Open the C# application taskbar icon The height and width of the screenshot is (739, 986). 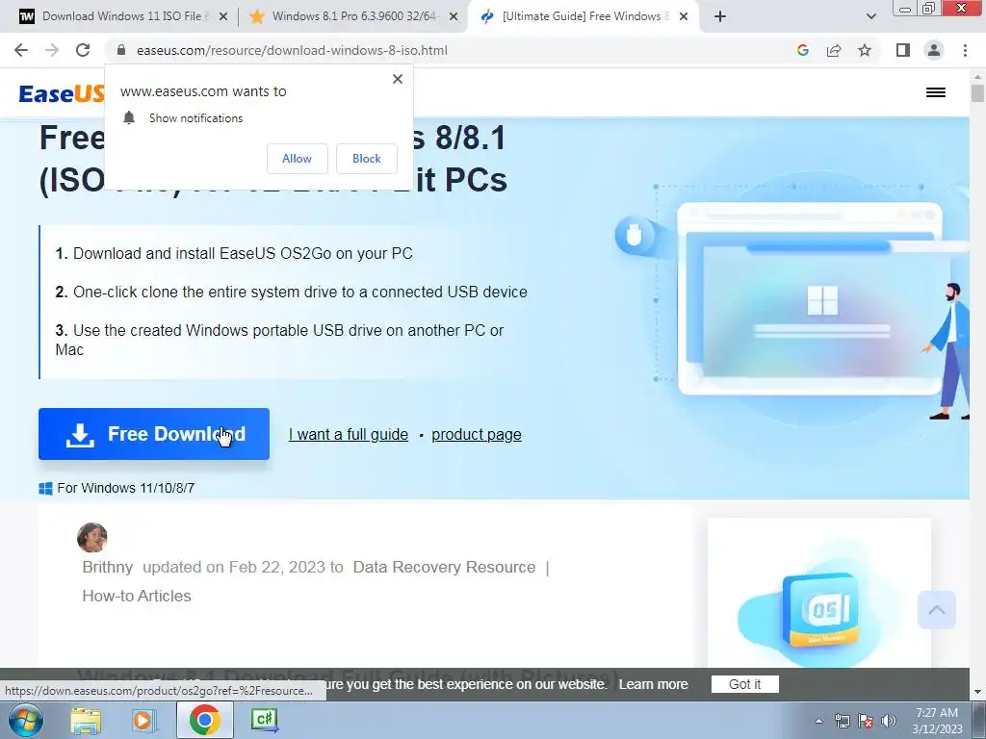(264, 720)
